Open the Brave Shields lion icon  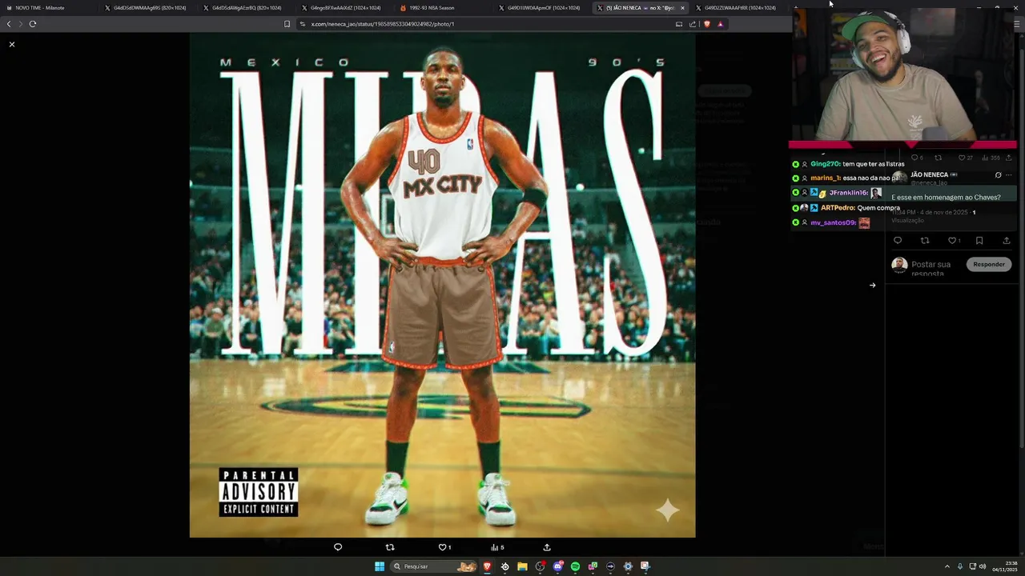click(x=707, y=24)
